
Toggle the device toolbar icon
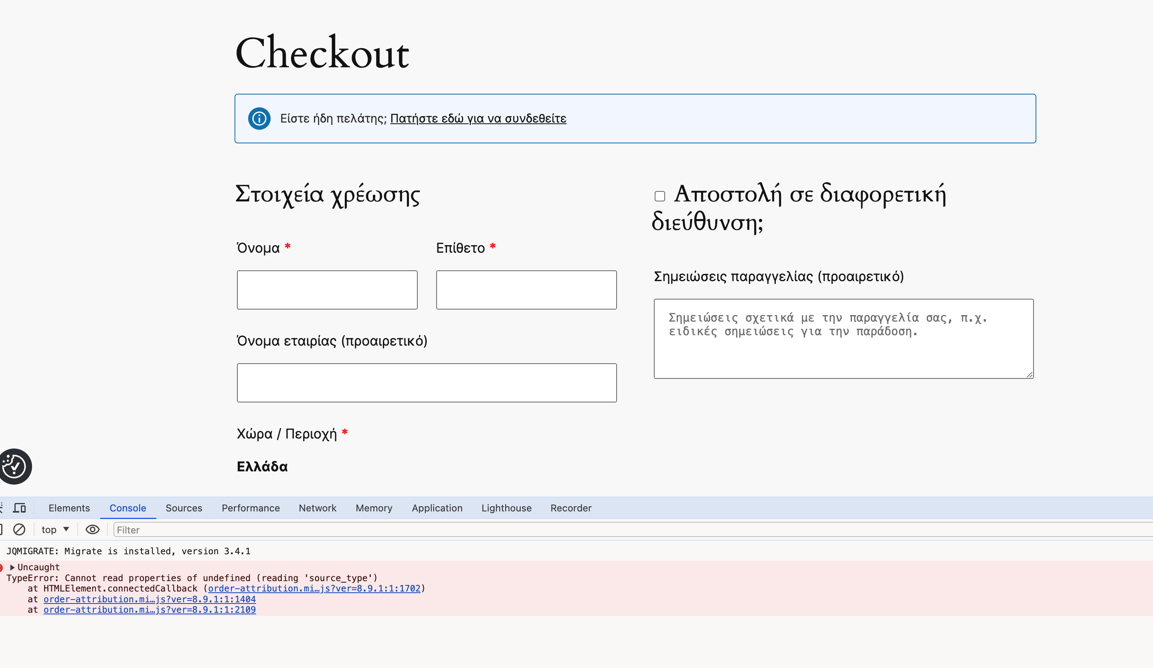(19, 508)
